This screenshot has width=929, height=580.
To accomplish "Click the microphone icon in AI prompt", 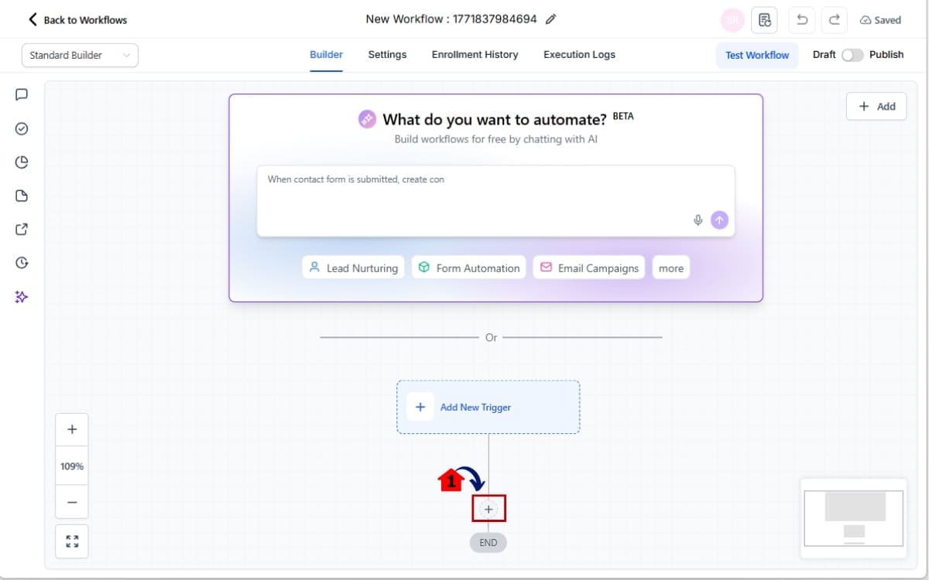I will [x=698, y=220].
